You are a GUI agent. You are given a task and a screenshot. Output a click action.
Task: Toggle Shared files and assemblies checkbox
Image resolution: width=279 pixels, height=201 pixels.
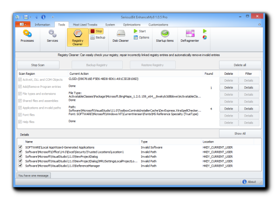coord(20,101)
